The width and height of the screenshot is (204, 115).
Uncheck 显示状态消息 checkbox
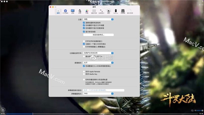pyautogui.click(x=84, y=31)
